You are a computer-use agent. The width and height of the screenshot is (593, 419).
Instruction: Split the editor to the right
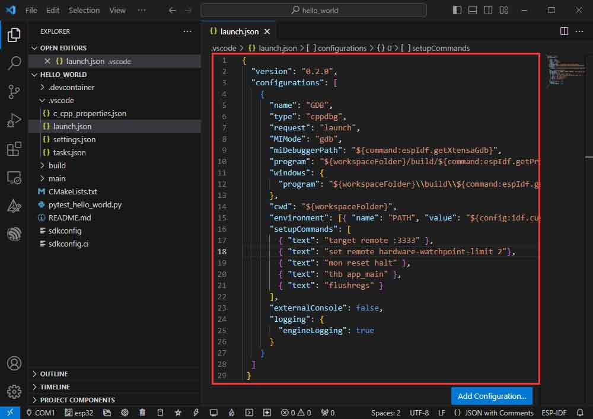[564, 31]
